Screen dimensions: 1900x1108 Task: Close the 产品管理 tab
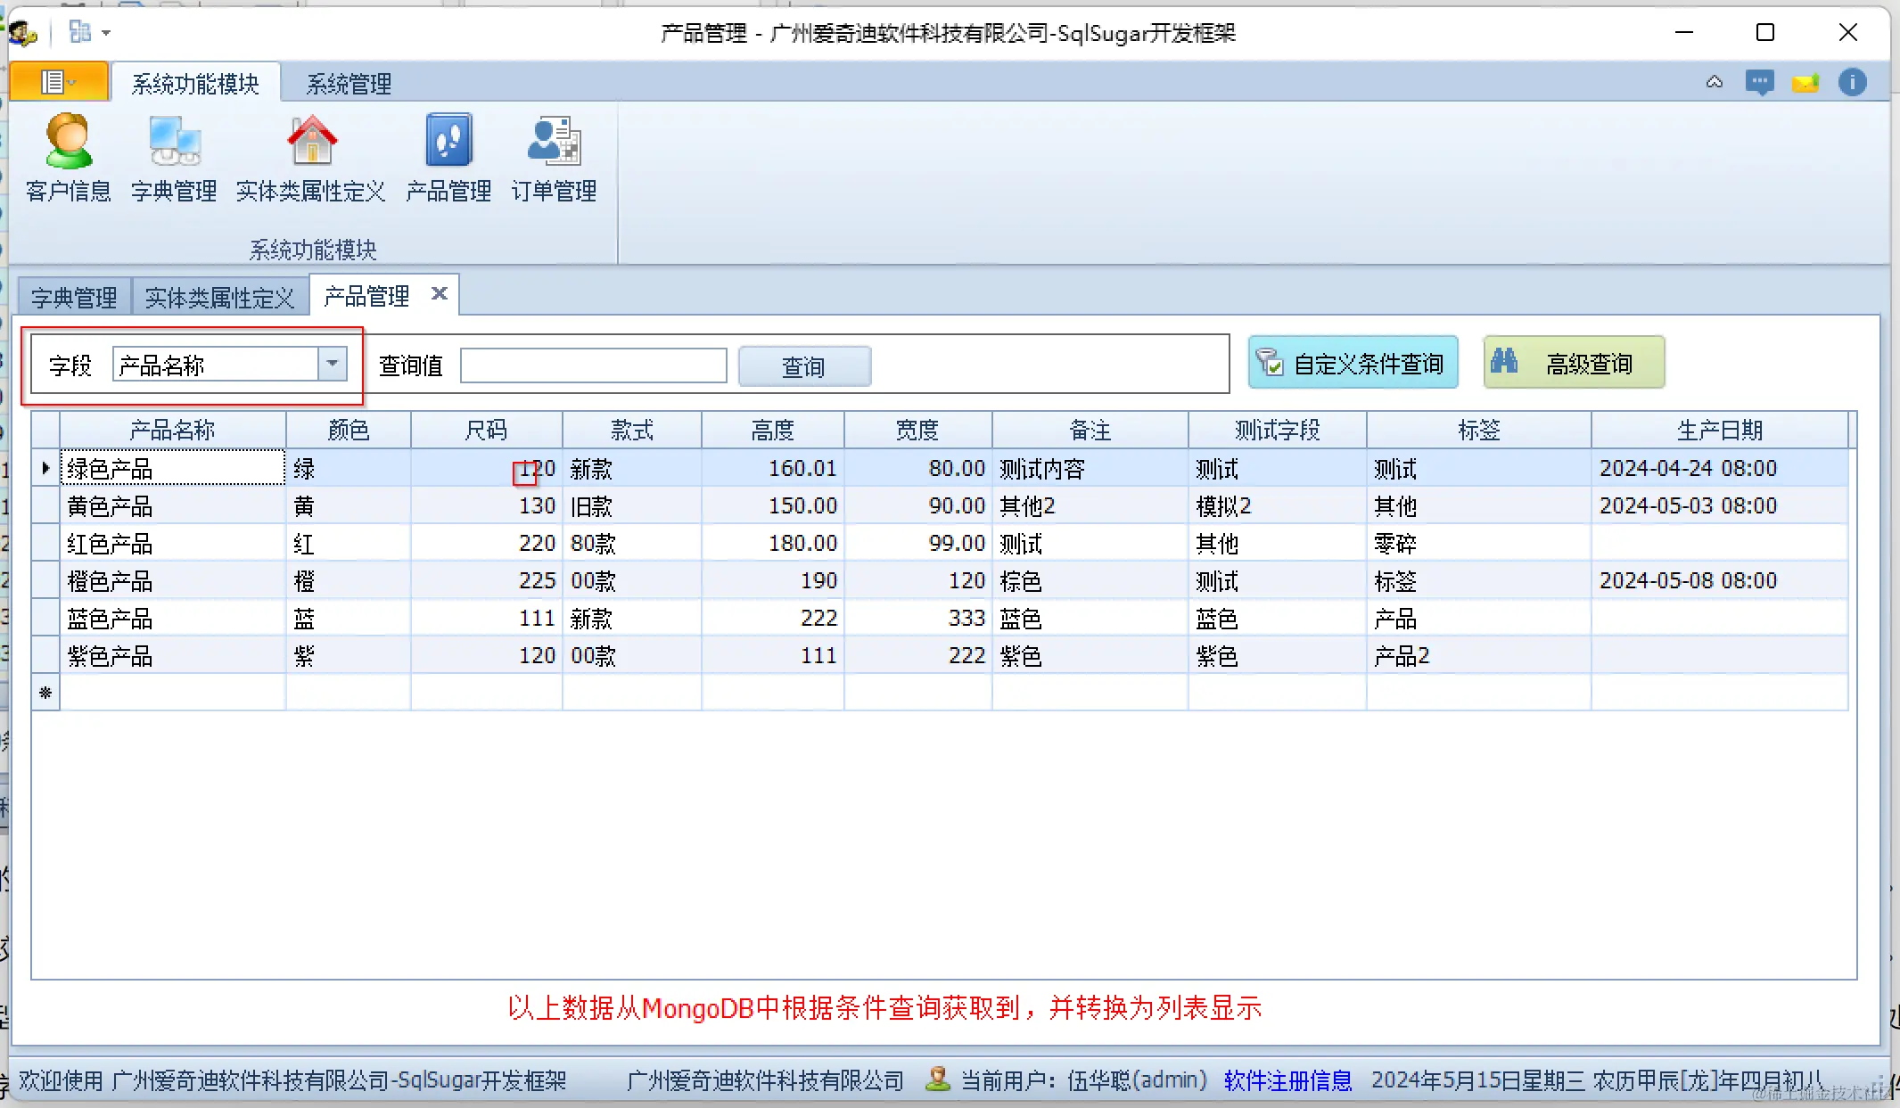tap(439, 293)
